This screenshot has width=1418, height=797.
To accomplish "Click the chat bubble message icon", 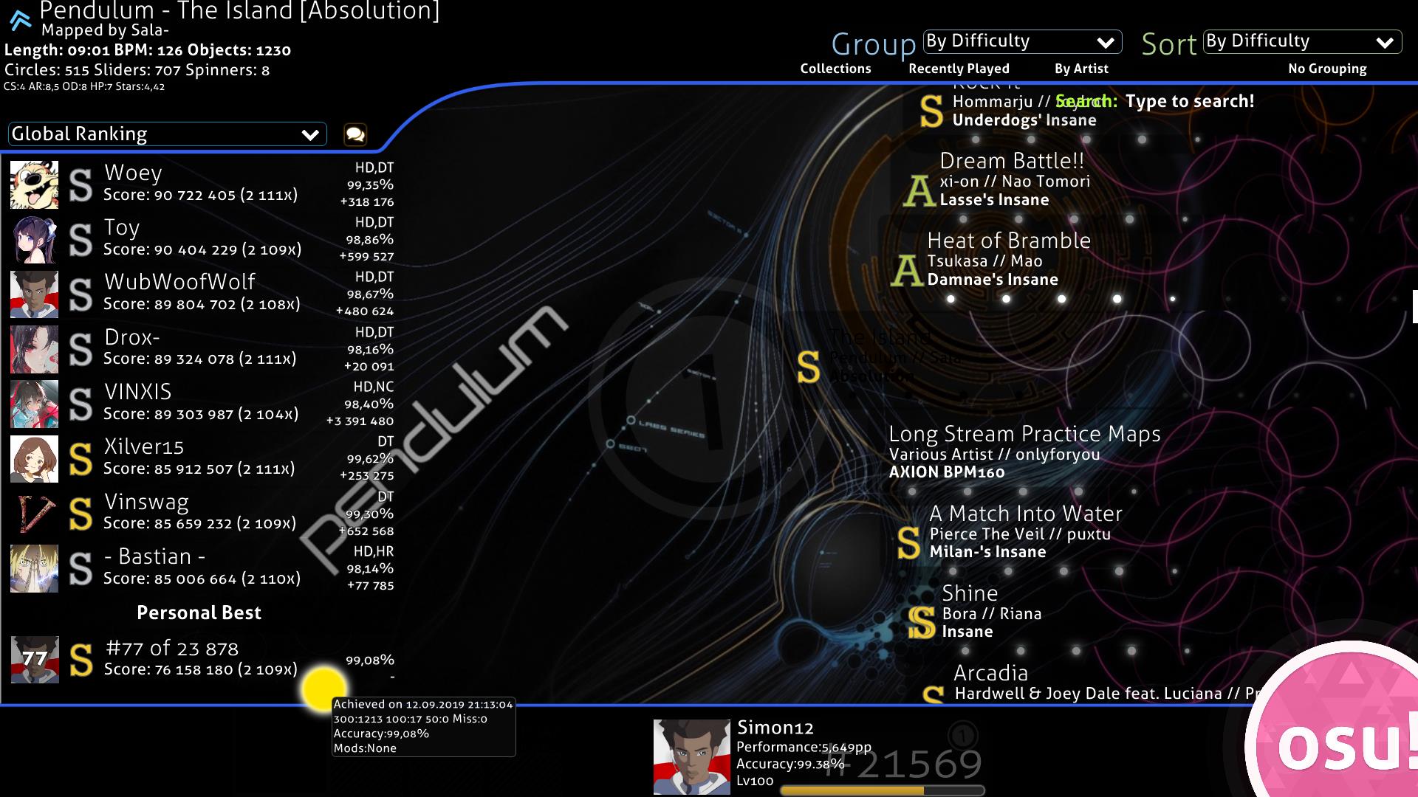I will (355, 134).
